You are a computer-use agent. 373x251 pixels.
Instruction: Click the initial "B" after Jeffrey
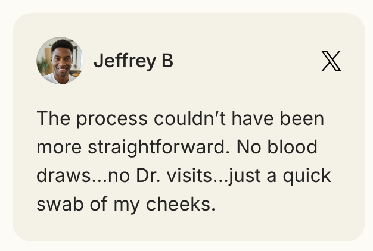coord(167,61)
